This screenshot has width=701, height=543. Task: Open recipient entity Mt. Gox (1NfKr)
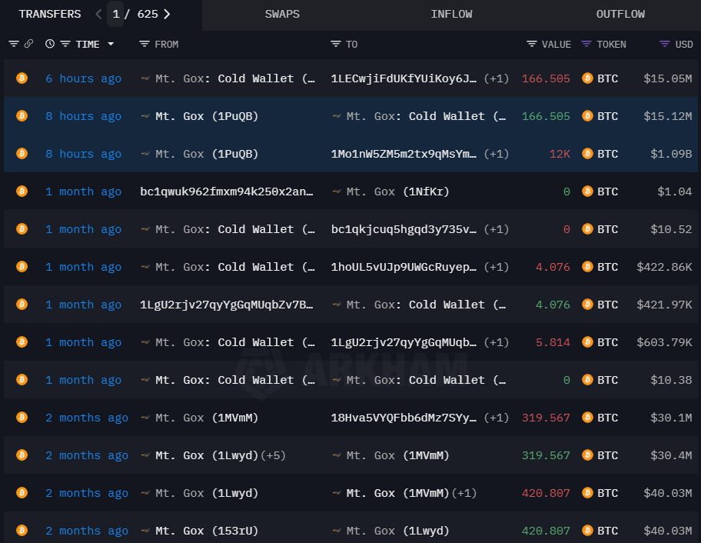[397, 192]
